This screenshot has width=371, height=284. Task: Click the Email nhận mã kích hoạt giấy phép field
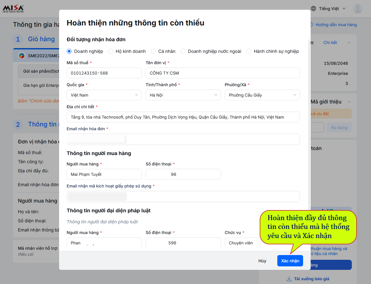pyautogui.click(x=183, y=197)
